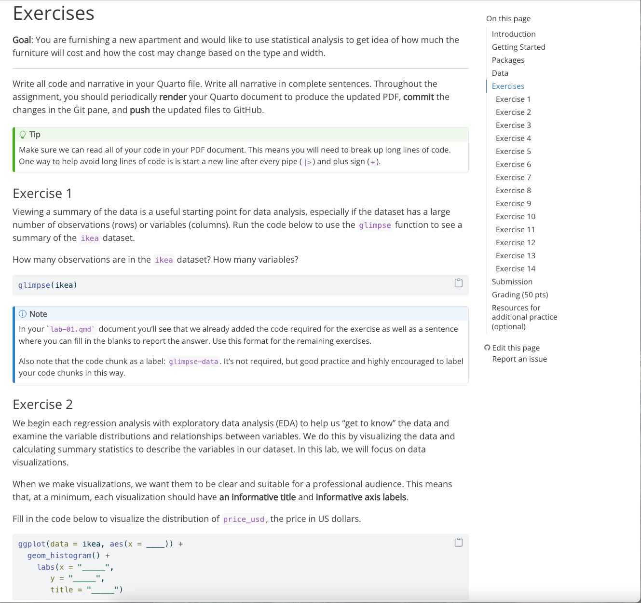Go to the Packages section

point(508,60)
